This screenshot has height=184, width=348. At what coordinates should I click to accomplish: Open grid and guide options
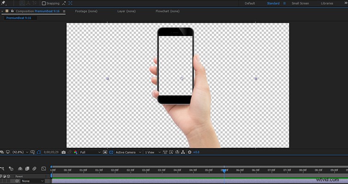tap(33, 152)
